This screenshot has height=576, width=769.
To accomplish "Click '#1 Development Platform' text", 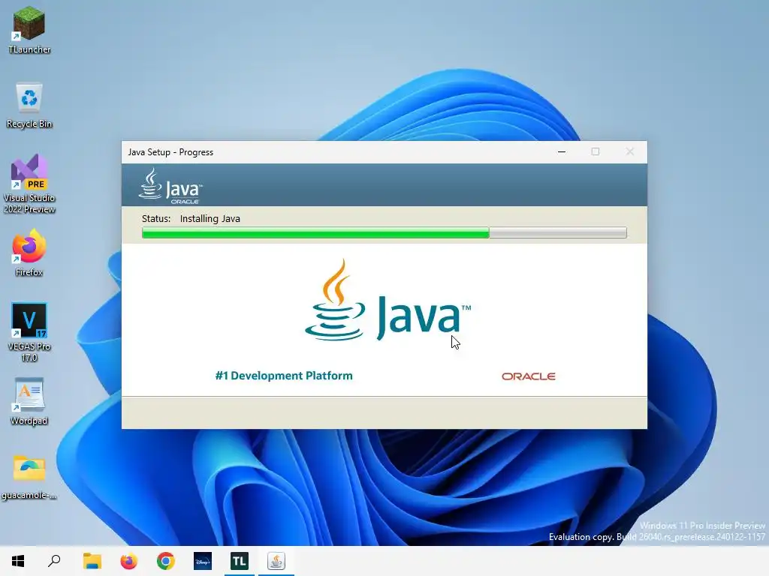I will tap(284, 376).
